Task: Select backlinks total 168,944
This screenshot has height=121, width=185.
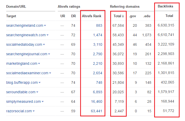Action: click(168, 101)
